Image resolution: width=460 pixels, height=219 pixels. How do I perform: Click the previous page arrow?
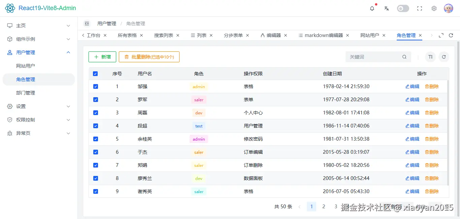(299, 207)
